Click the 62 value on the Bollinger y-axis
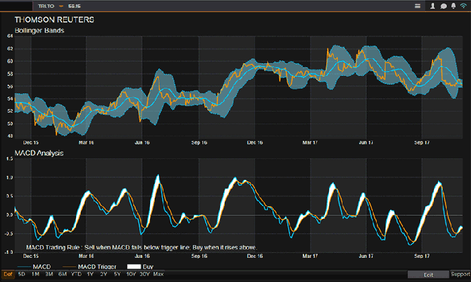 pos(10,48)
